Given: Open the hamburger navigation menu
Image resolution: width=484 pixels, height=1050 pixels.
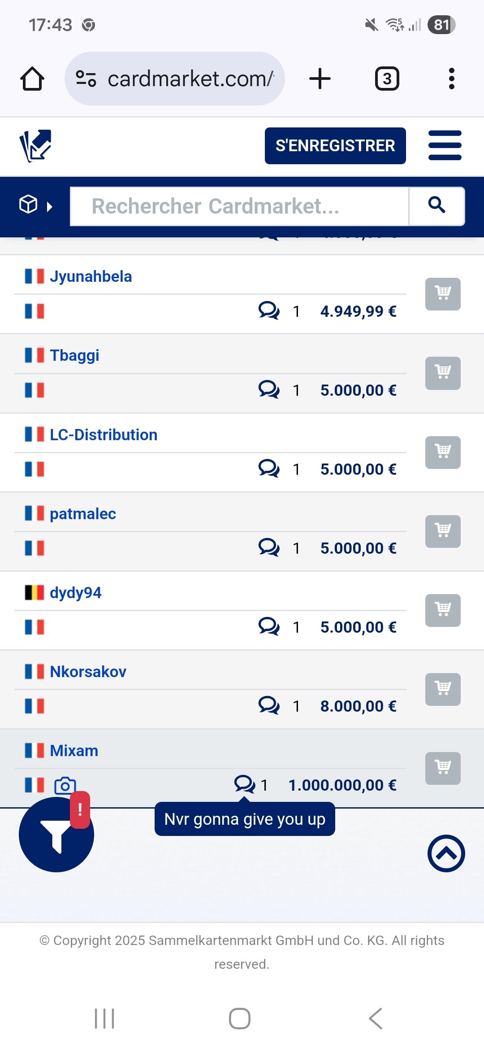Looking at the screenshot, I should (x=445, y=145).
